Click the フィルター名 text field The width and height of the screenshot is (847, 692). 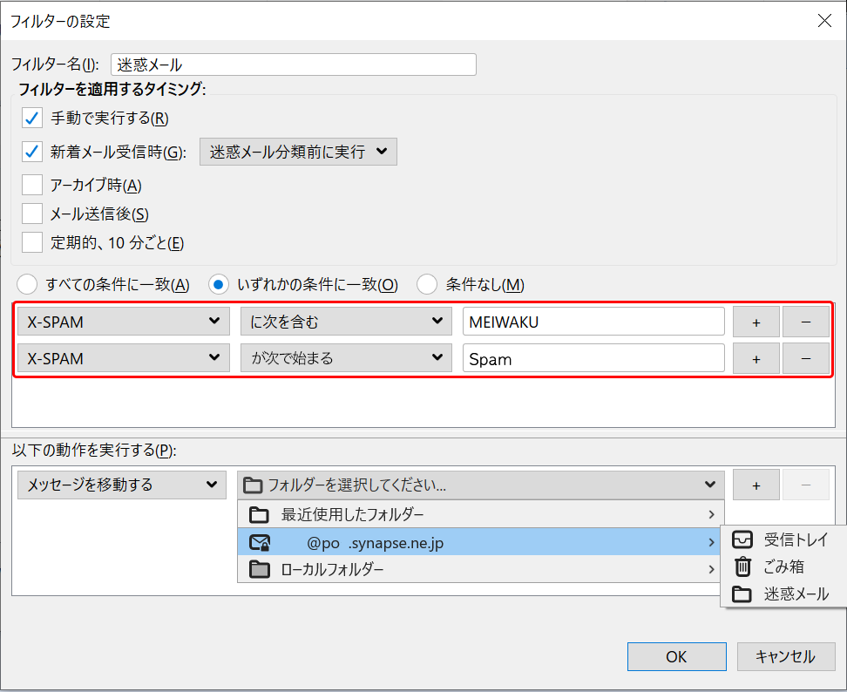tap(294, 64)
